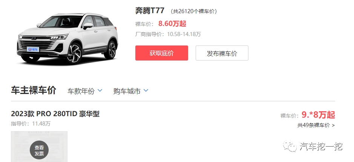
Task: Open the 共49条裸车价 link
Action: pos(314,125)
